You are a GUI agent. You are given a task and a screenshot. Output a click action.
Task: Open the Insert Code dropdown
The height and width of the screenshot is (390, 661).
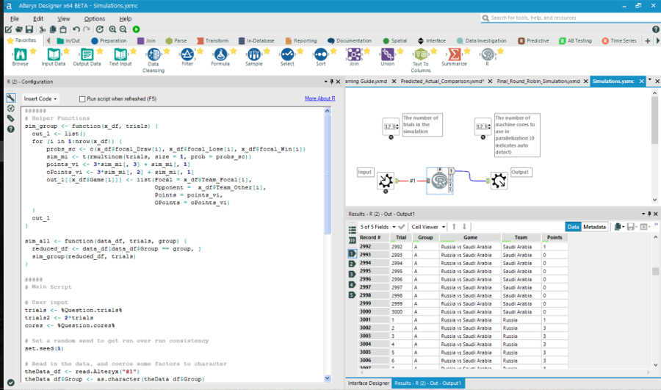[41, 98]
